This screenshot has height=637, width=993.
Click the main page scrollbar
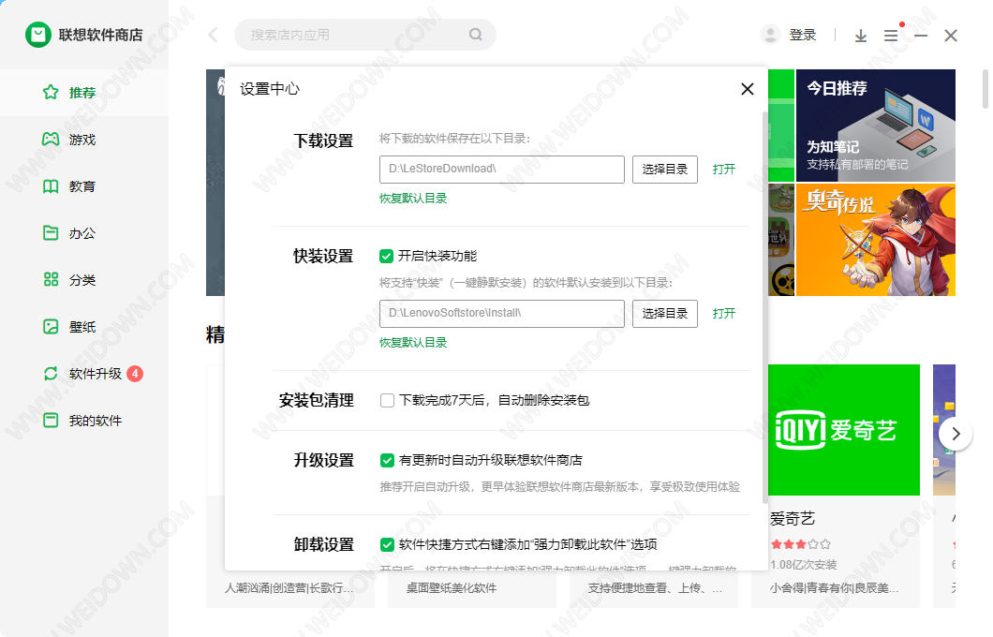tap(986, 89)
